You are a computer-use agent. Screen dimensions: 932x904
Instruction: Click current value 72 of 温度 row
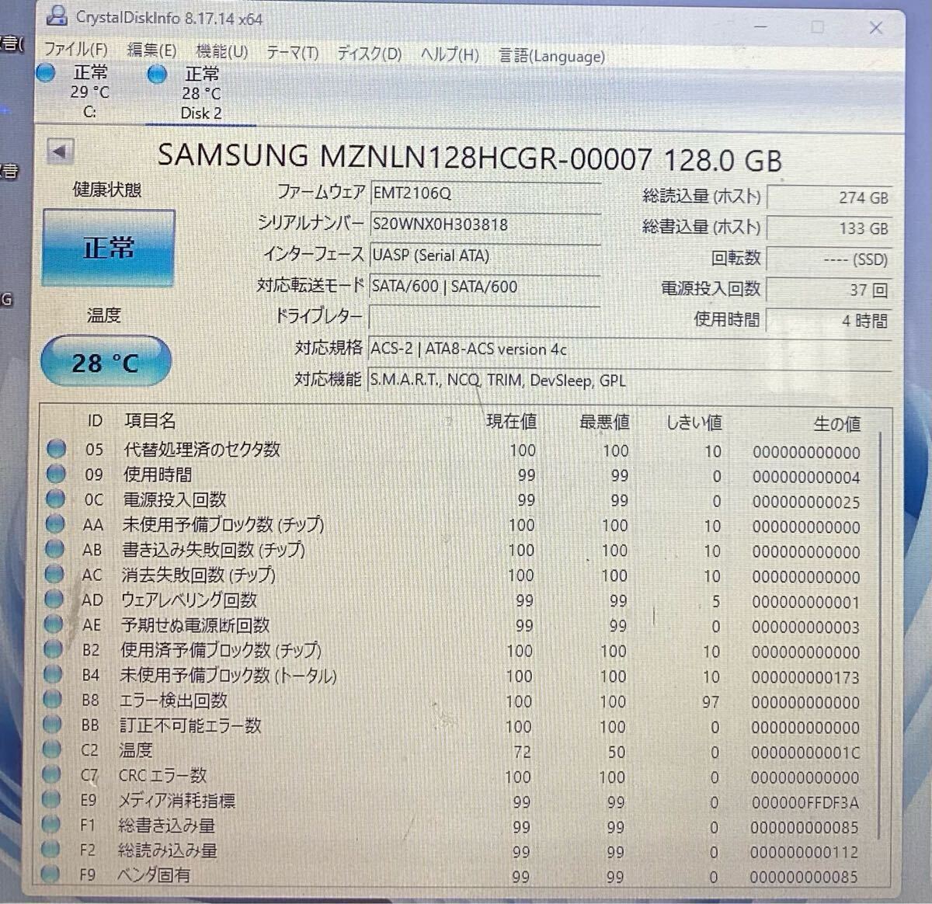(522, 752)
